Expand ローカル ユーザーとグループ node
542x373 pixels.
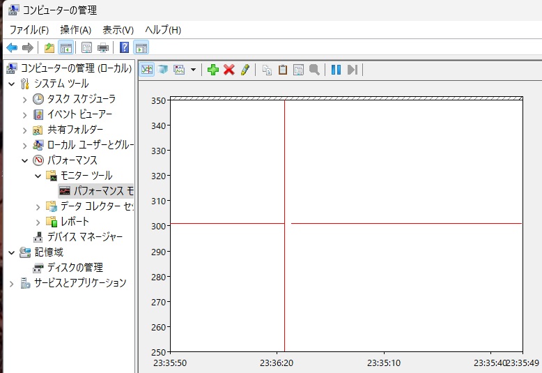24,146
